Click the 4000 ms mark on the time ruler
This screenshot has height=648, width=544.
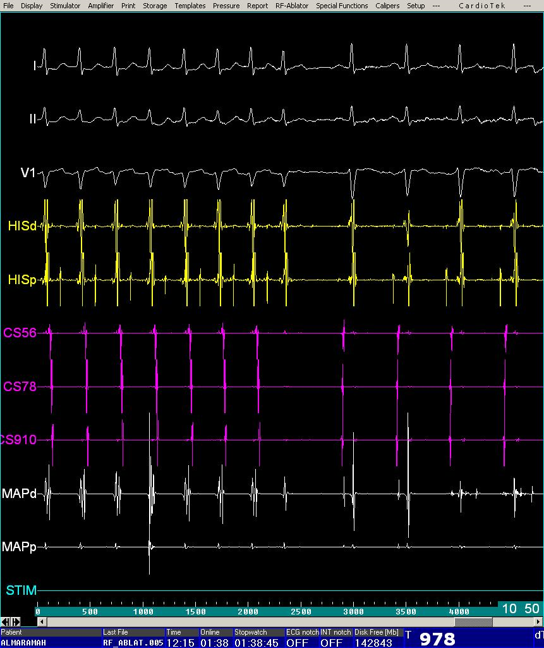click(459, 612)
